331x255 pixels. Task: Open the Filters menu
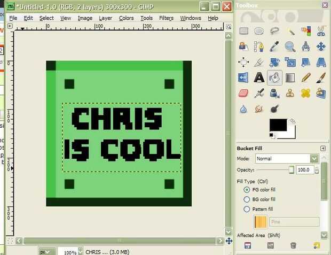pyautogui.click(x=167, y=18)
